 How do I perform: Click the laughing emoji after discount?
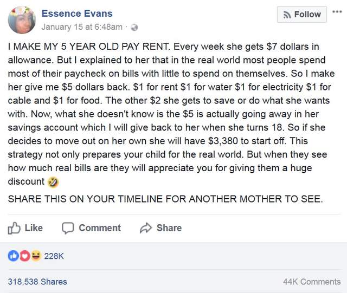[x=54, y=182]
